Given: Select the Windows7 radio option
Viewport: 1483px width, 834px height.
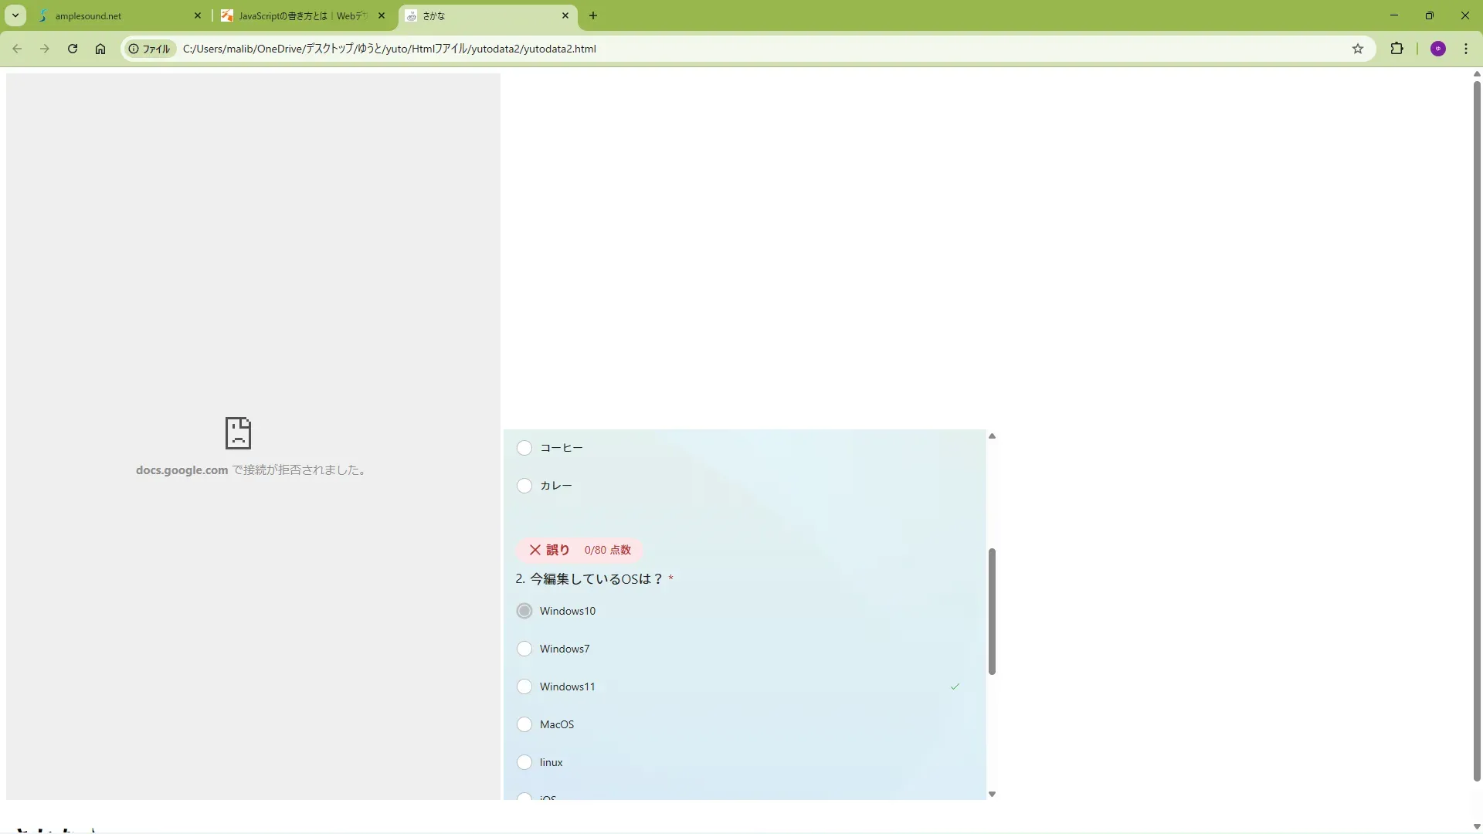Looking at the screenshot, I should [524, 649].
